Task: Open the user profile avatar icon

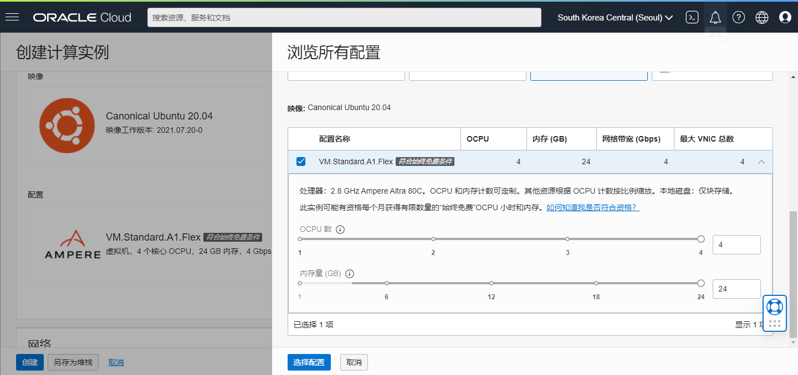Action: tap(785, 17)
